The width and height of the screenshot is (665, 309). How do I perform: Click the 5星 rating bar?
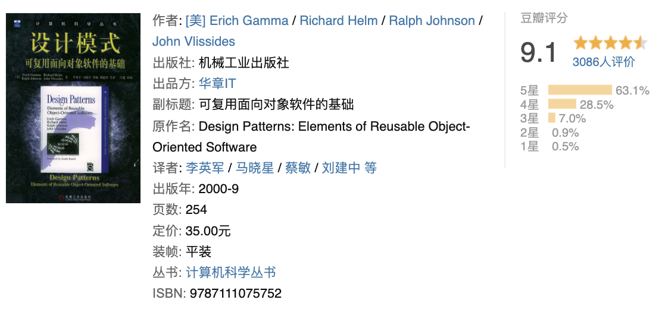(x=580, y=90)
